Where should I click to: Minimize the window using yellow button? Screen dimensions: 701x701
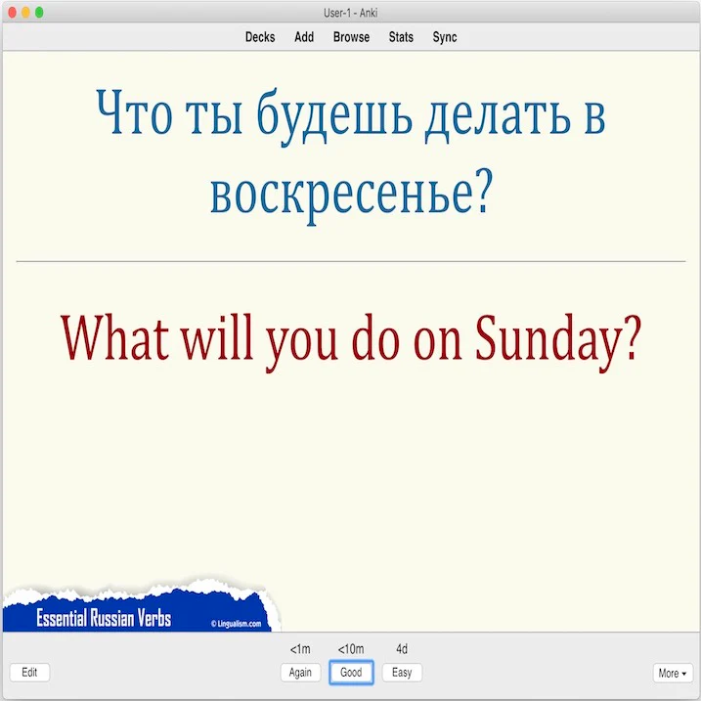click(26, 12)
